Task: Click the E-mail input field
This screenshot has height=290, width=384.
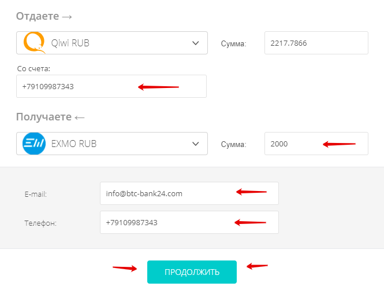Action: click(x=189, y=193)
